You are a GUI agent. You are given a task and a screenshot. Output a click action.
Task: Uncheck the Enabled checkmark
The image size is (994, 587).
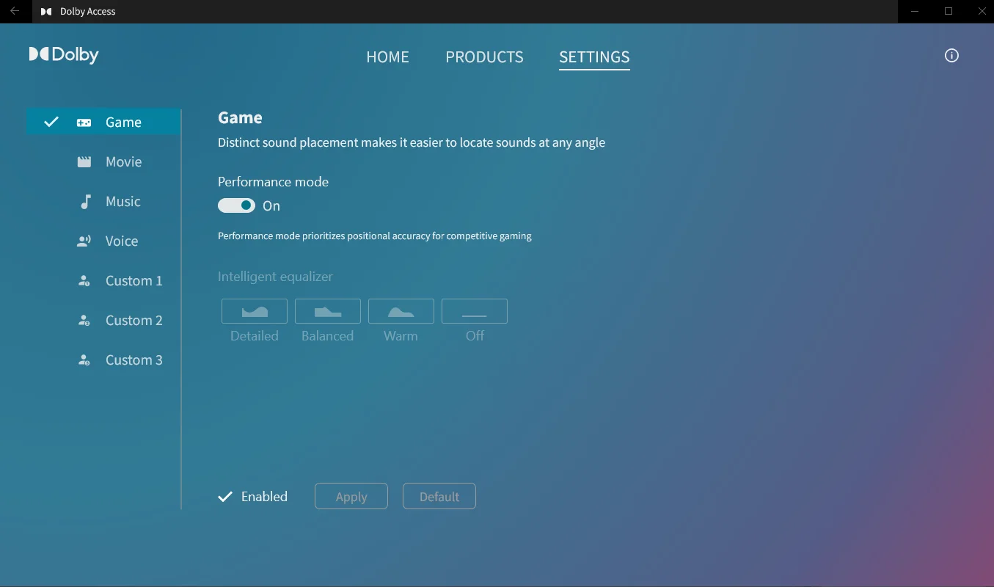[225, 497]
